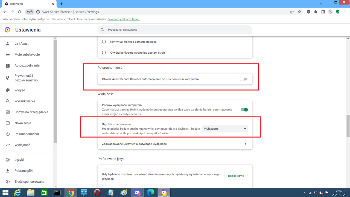Open Prywatność i bezpieczeństwo settings
This screenshot has height=197, width=350.
point(27,78)
